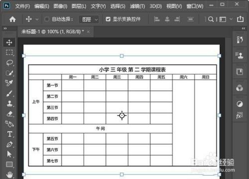The height and width of the screenshot is (179, 249).
Task: Select the Path Selection tool
Action: click(9, 154)
